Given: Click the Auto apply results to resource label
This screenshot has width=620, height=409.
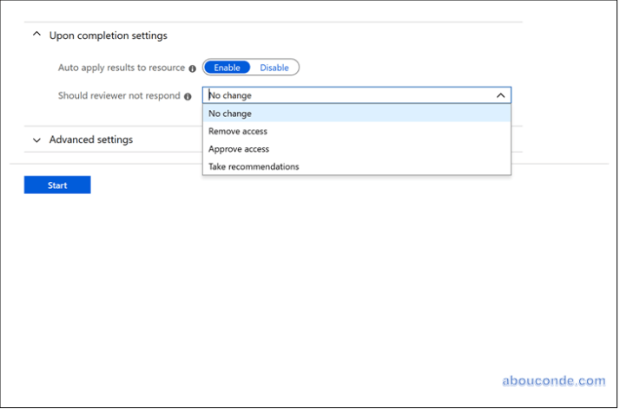Looking at the screenshot, I should (x=121, y=68).
